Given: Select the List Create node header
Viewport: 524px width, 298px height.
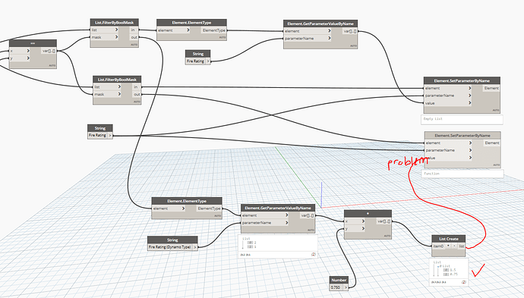Looking at the screenshot, I should tap(449, 239).
